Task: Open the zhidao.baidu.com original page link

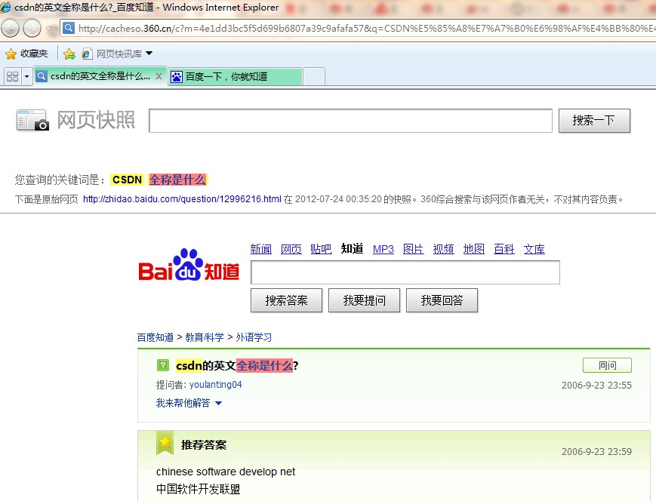Action: pos(181,199)
